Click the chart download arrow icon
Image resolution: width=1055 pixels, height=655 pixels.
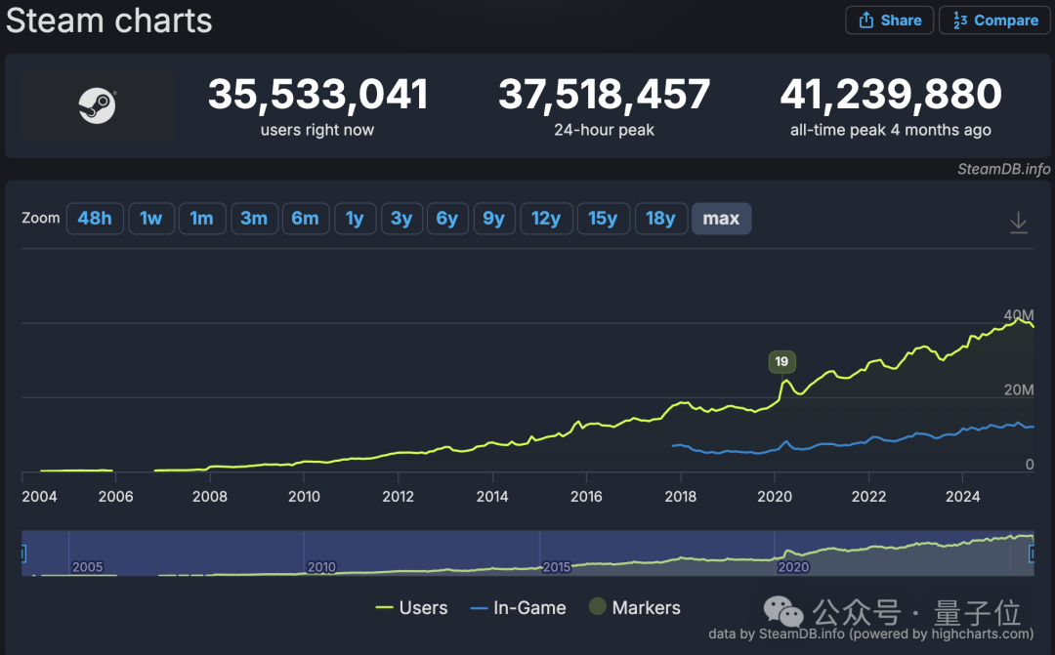[1018, 222]
